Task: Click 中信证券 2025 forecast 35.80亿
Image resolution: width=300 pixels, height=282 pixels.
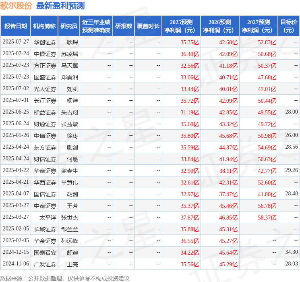Action: click(190, 136)
